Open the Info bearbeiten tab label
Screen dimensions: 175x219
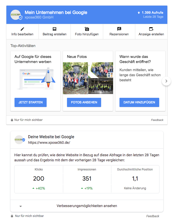point(22,34)
